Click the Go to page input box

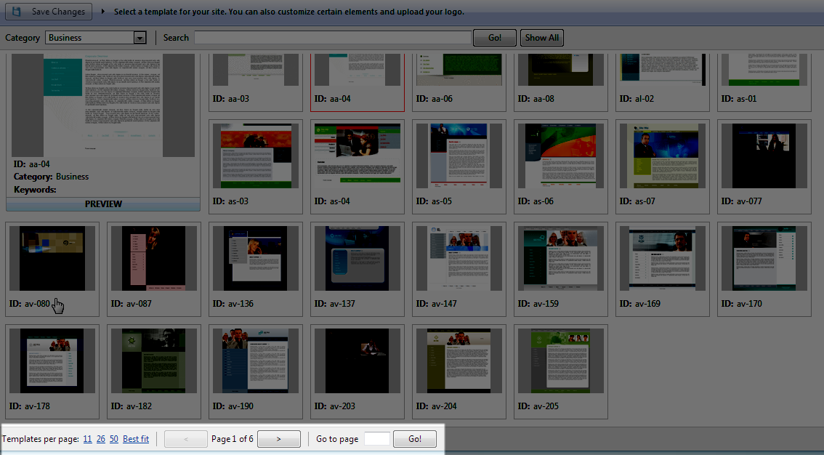tap(376, 439)
